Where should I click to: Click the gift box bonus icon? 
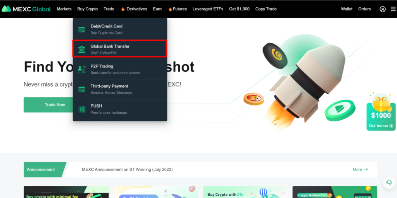click(x=381, y=102)
